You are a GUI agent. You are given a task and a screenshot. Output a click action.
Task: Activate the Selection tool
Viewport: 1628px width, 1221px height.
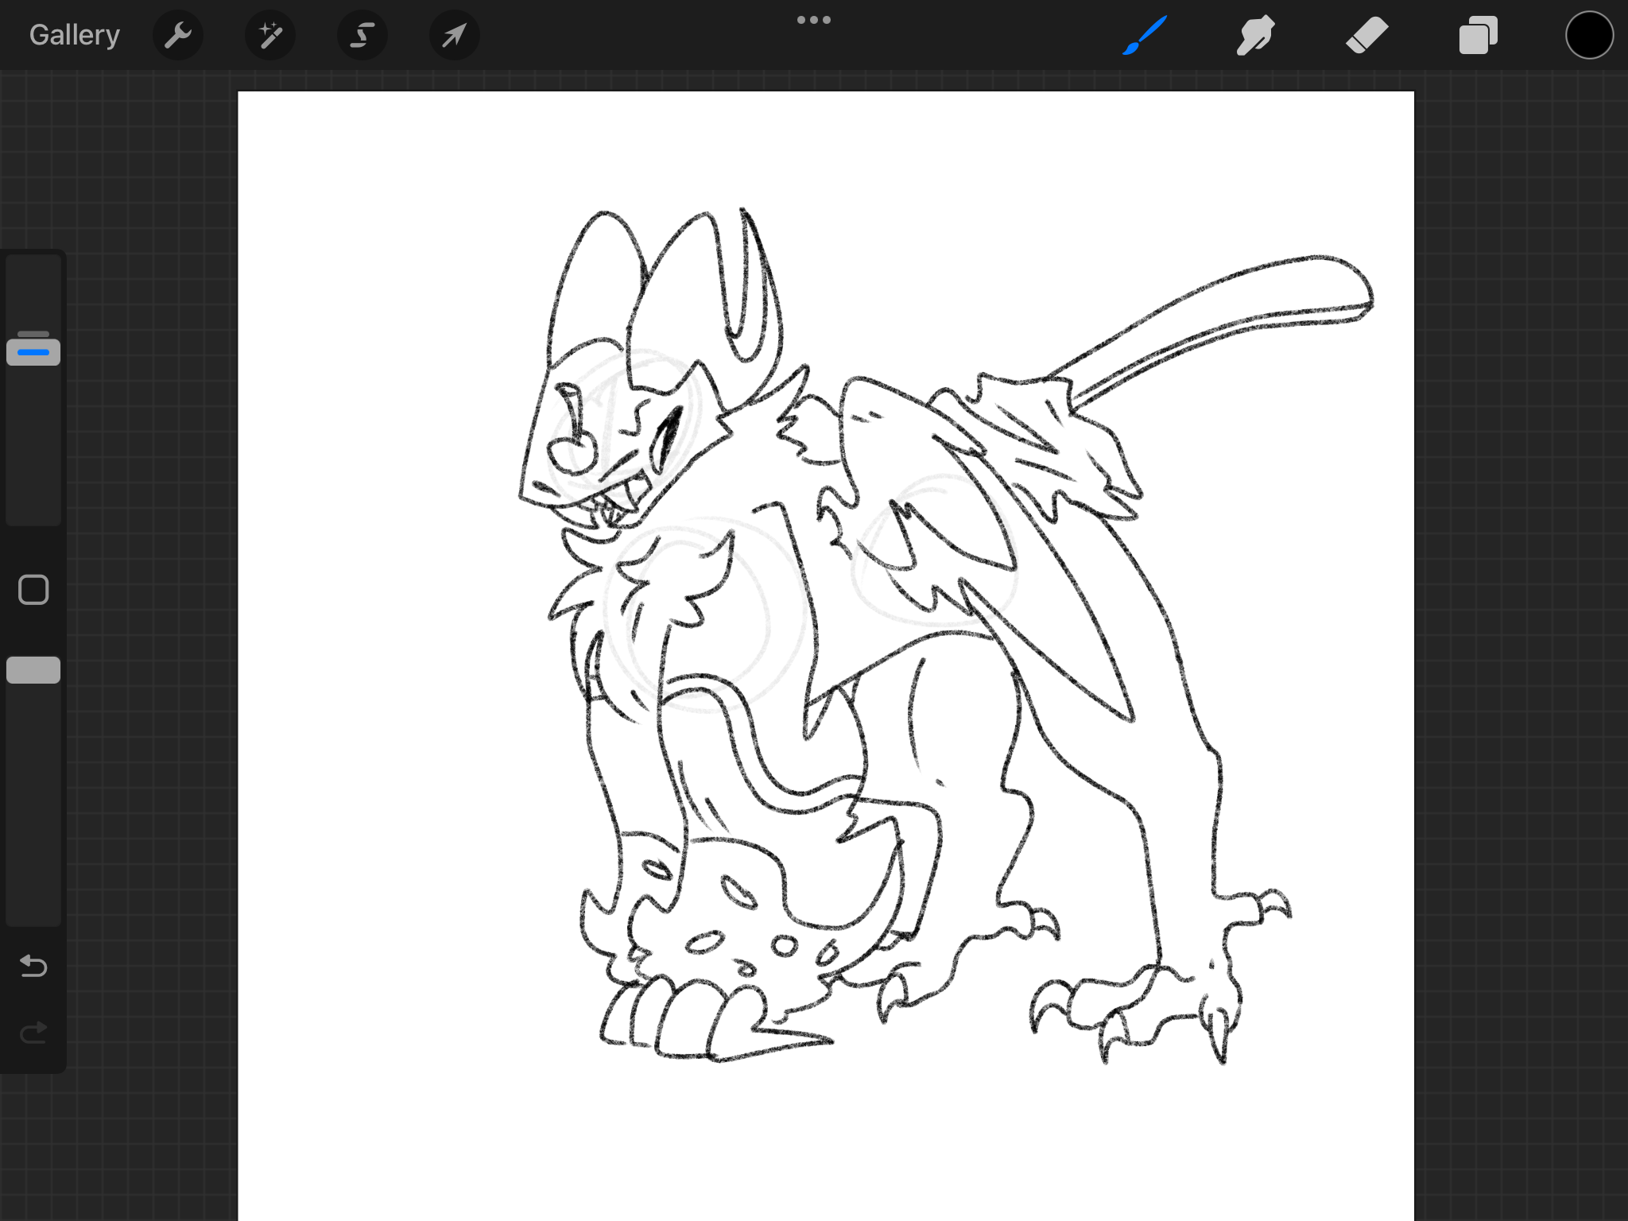click(x=362, y=35)
